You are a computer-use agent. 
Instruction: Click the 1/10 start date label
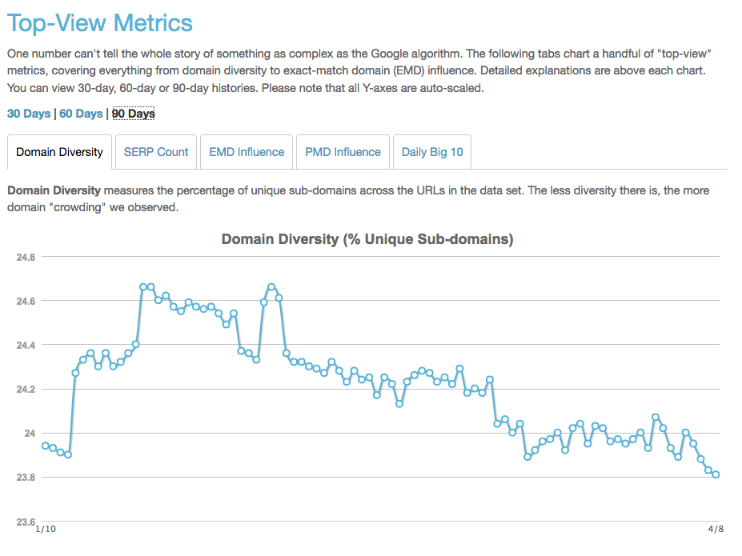pyautogui.click(x=46, y=529)
